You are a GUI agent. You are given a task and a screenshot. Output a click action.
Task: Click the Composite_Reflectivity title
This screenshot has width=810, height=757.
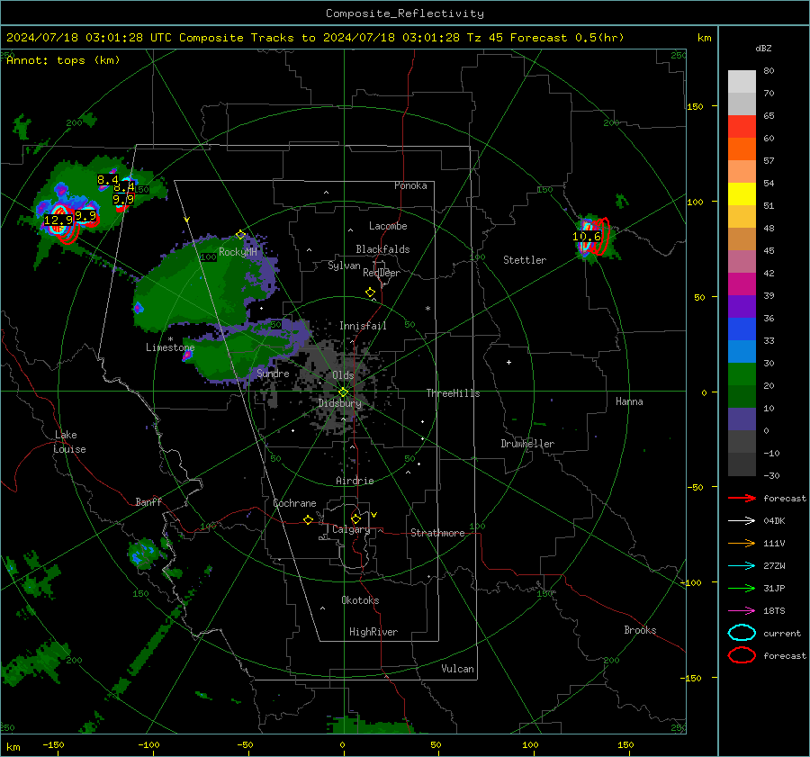click(x=404, y=14)
